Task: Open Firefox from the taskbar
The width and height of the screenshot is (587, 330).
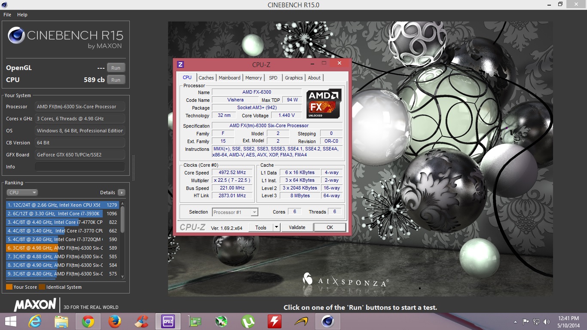Action: click(115, 321)
